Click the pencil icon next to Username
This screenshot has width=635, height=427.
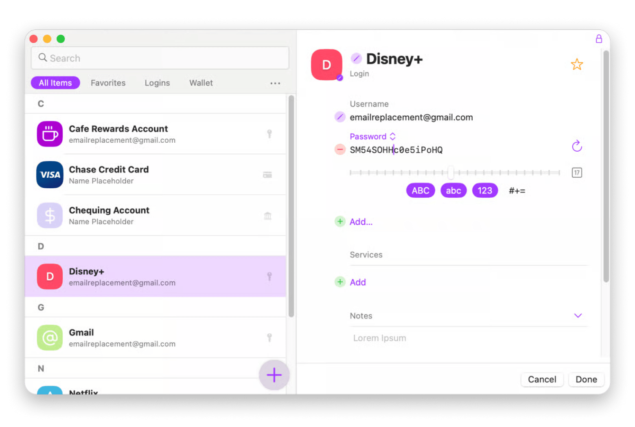pyautogui.click(x=340, y=117)
